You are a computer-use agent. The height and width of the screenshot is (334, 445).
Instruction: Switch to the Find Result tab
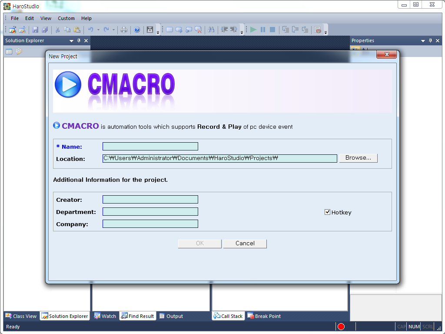pyautogui.click(x=137, y=316)
